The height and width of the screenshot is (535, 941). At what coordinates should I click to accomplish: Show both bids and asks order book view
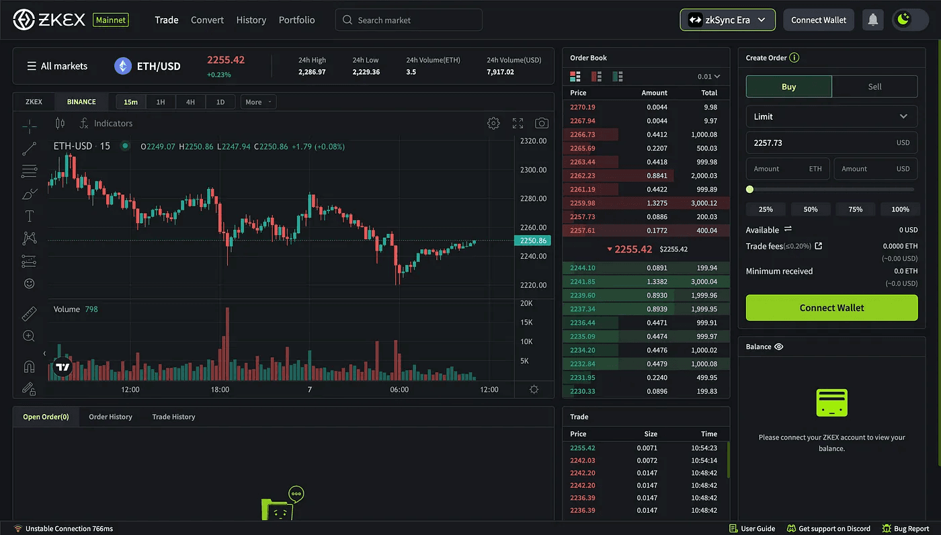(x=575, y=77)
